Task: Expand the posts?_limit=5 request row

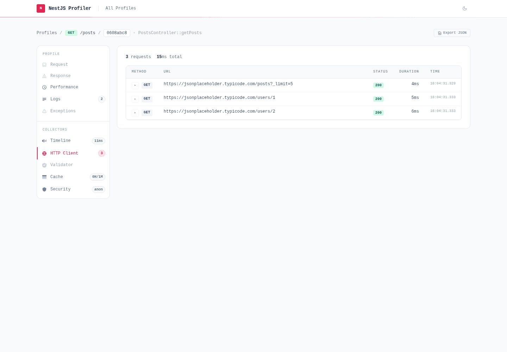Action: click(x=135, y=85)
